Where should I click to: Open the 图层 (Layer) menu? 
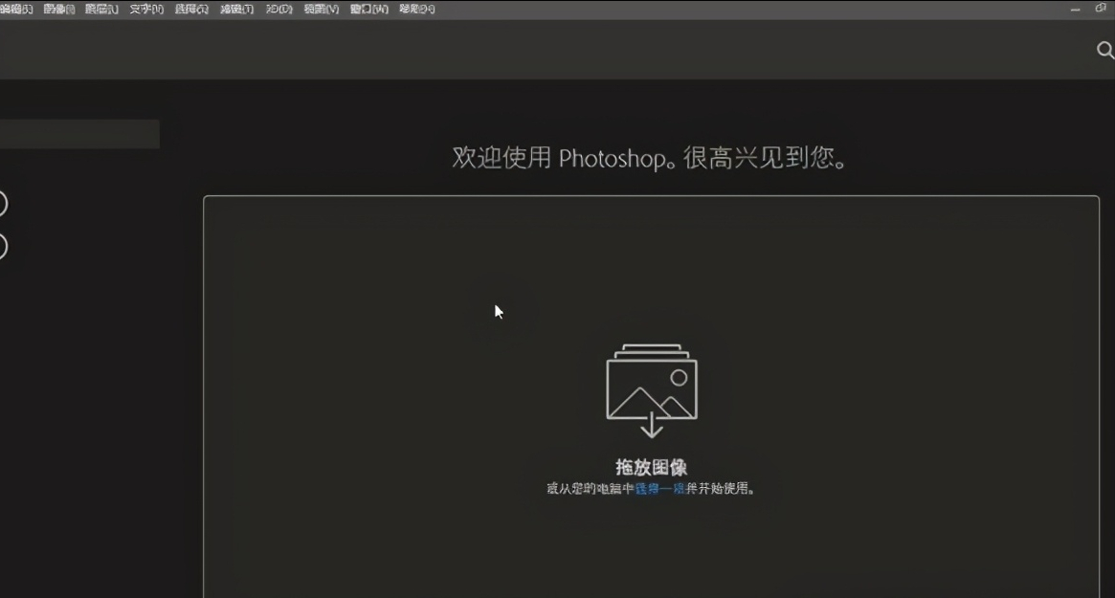(100, 9)
